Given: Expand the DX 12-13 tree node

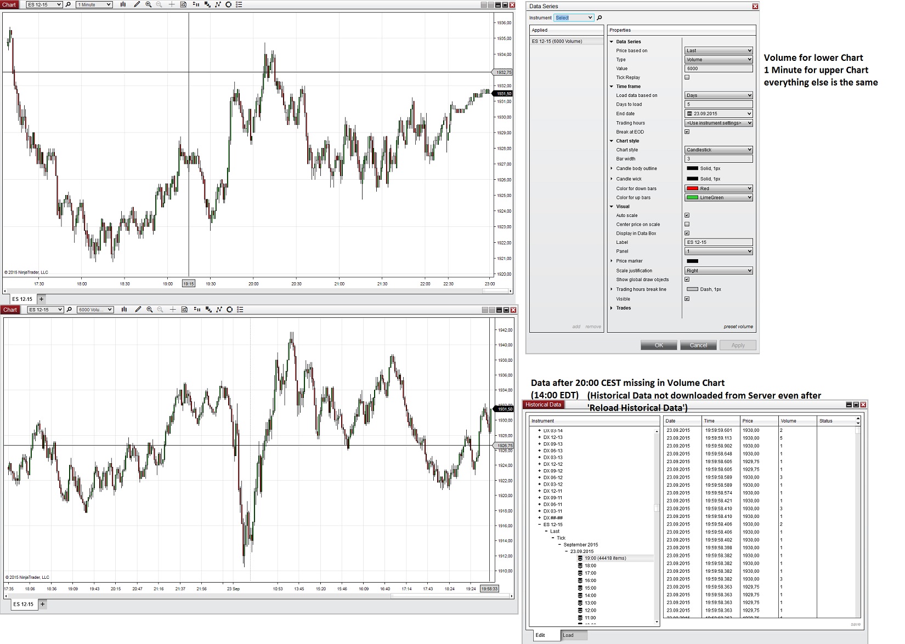Looking at the screenshot, I should point(540,437).
